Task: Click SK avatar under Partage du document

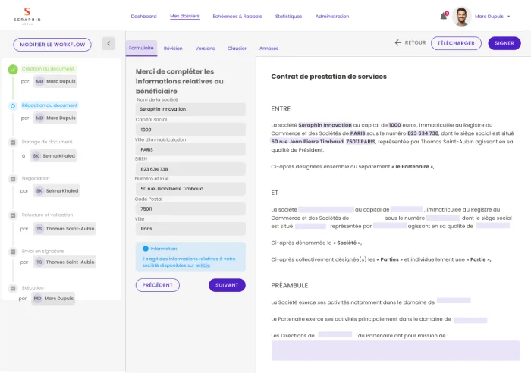Action: (36, 155)
